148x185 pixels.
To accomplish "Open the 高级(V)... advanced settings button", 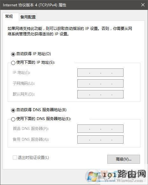I will pyautogui.click(x=123, y=159).
